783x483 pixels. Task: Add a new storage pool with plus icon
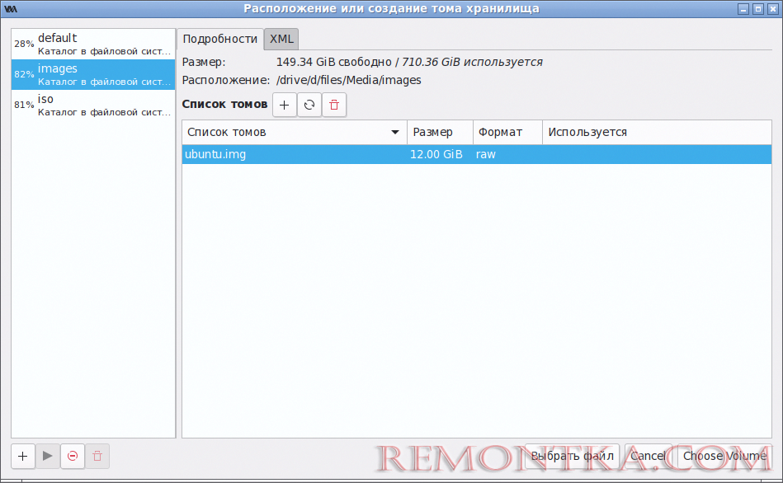tap(21, 456)
